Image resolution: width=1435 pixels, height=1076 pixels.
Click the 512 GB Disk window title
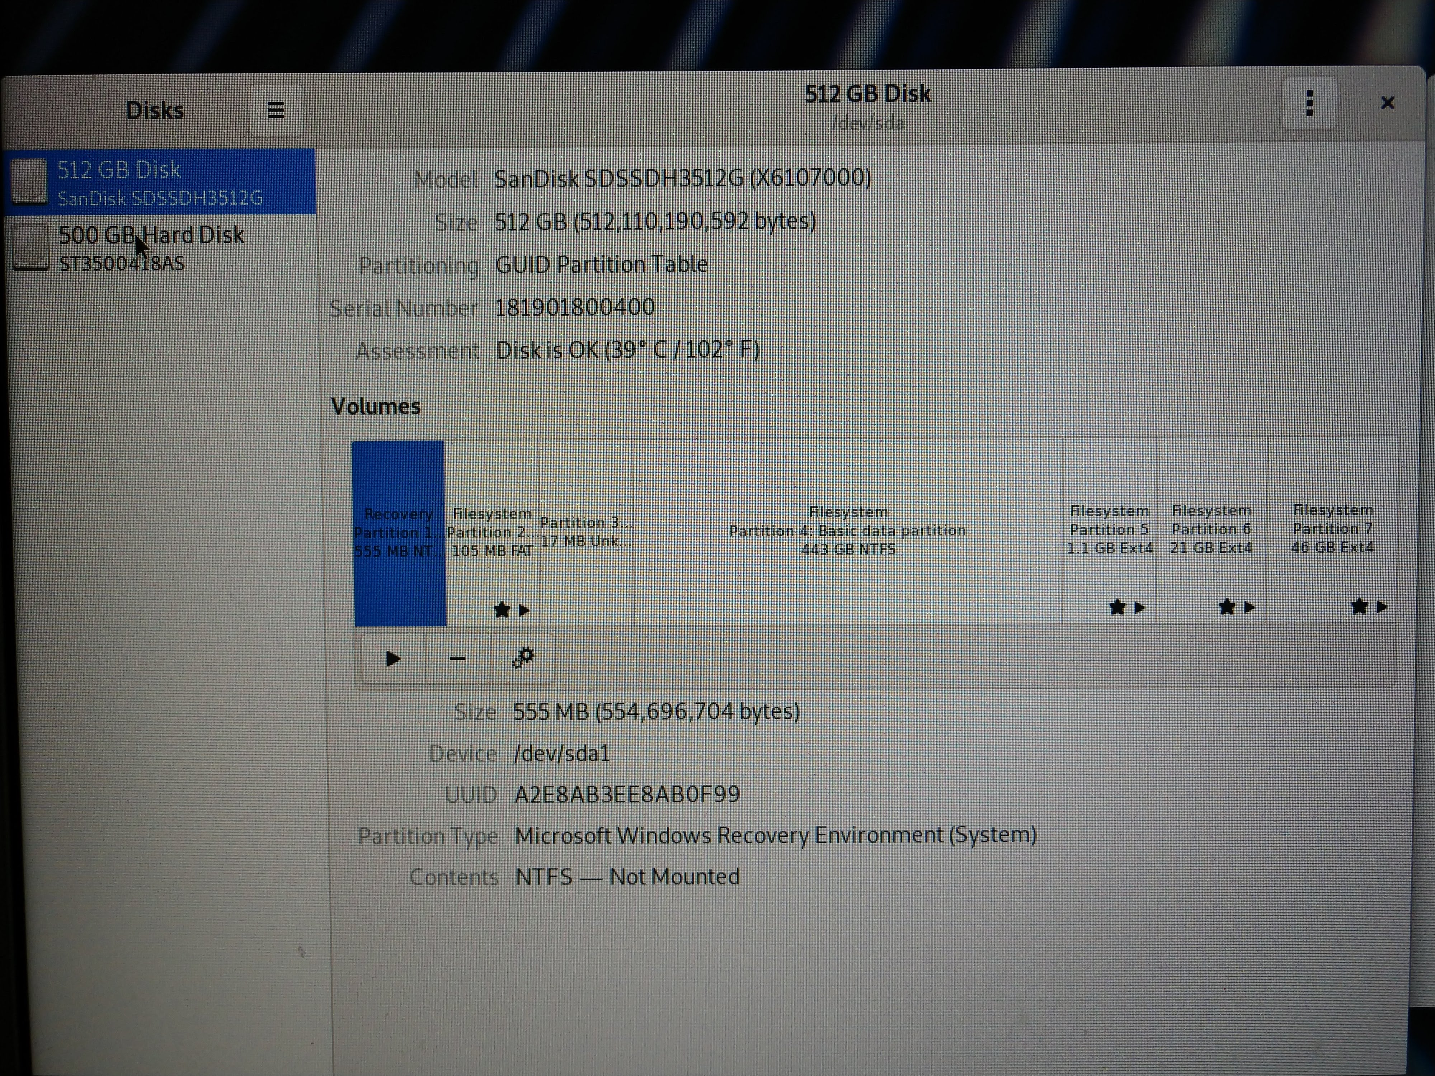pyautogui.click(x=868, y=94)
